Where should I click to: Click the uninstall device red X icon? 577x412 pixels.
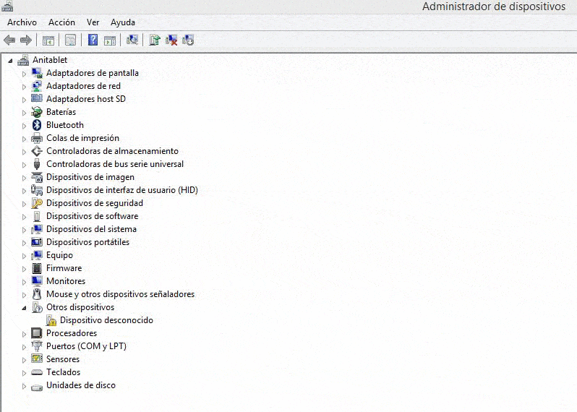coord(171,40)
